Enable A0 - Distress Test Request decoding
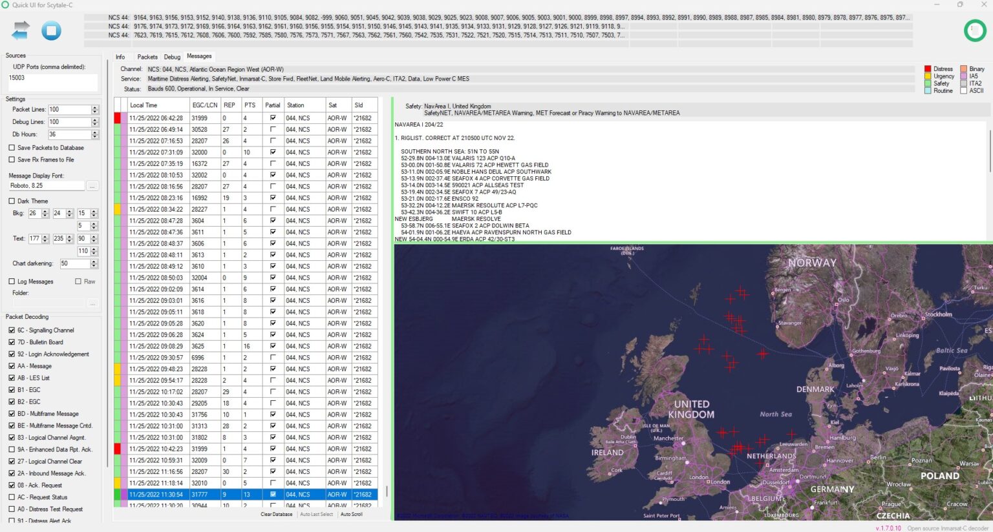The image size is (993, 532). [x=11, y=509]
